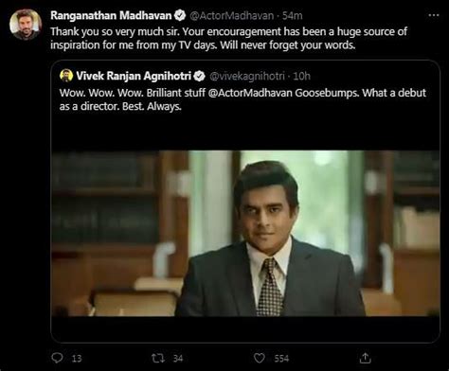Click the reply count 13
Viewport: 449px width, 371px height.
pyautogui.click(x=77, y=359)
